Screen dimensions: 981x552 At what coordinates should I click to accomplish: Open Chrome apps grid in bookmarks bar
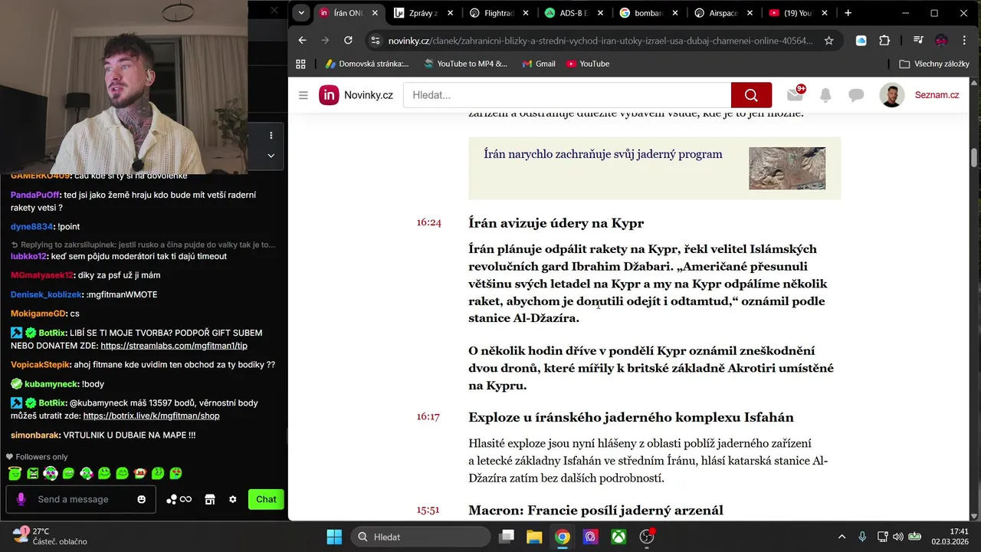click(x=301, y=64)
